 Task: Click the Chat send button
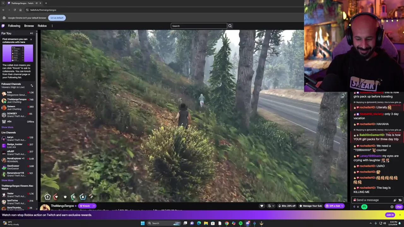click(x=399, y=207)
